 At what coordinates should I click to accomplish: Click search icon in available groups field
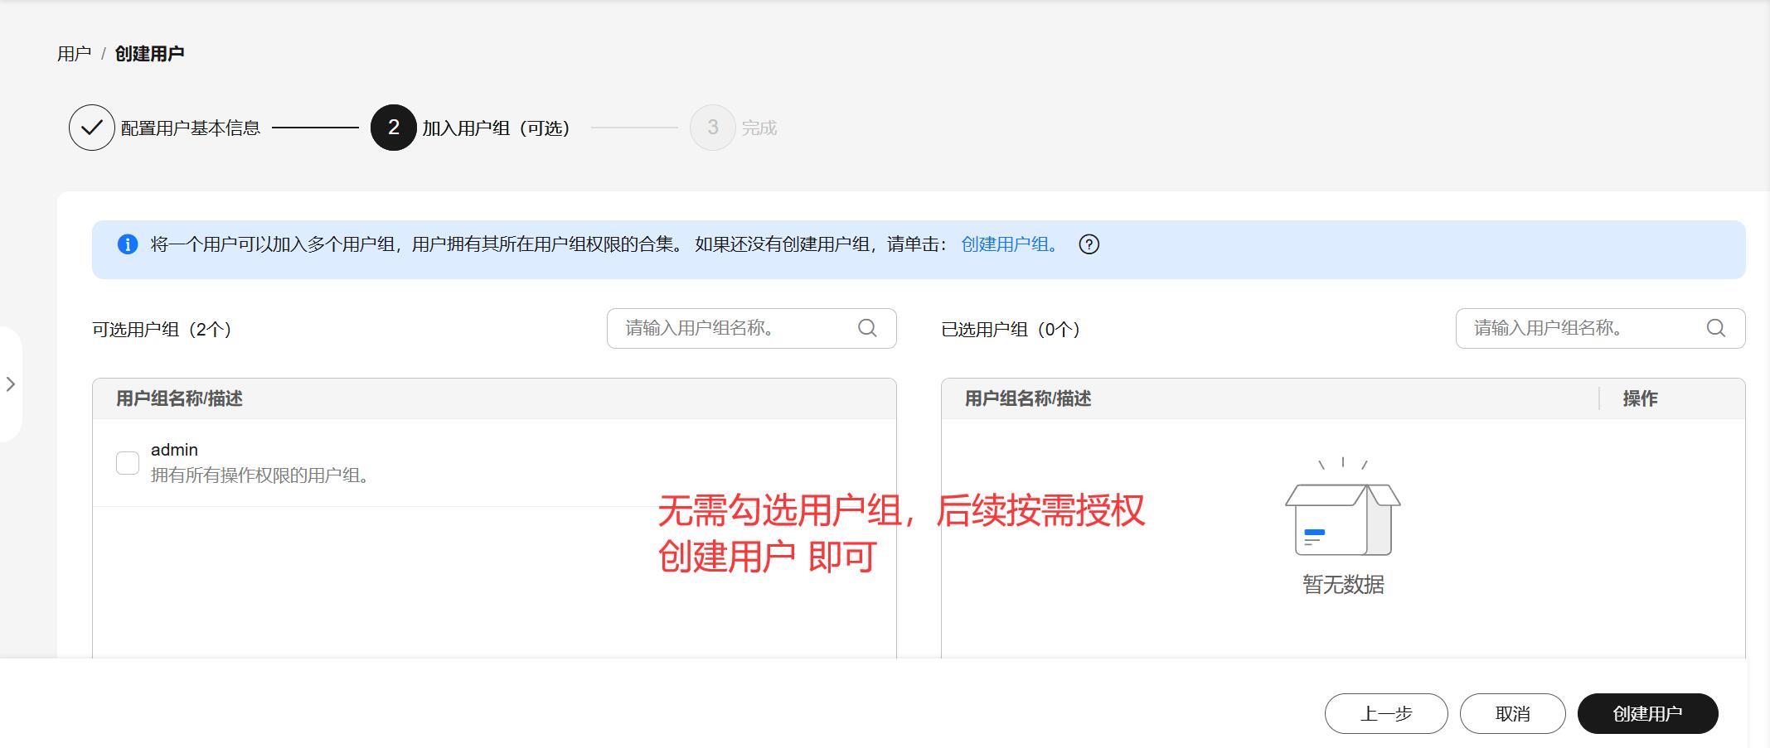point(867,328)
